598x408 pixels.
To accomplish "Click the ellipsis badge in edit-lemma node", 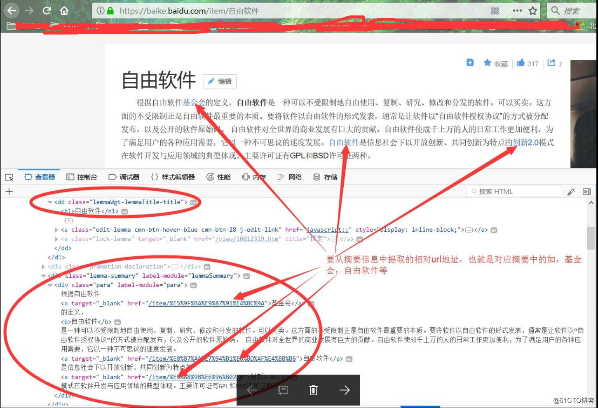I will 469,230.
